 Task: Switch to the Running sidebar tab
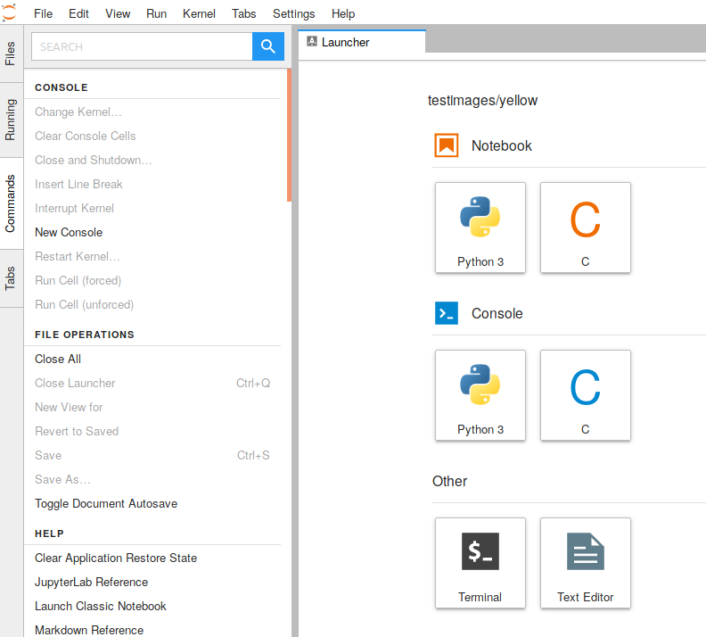point(11,120)
